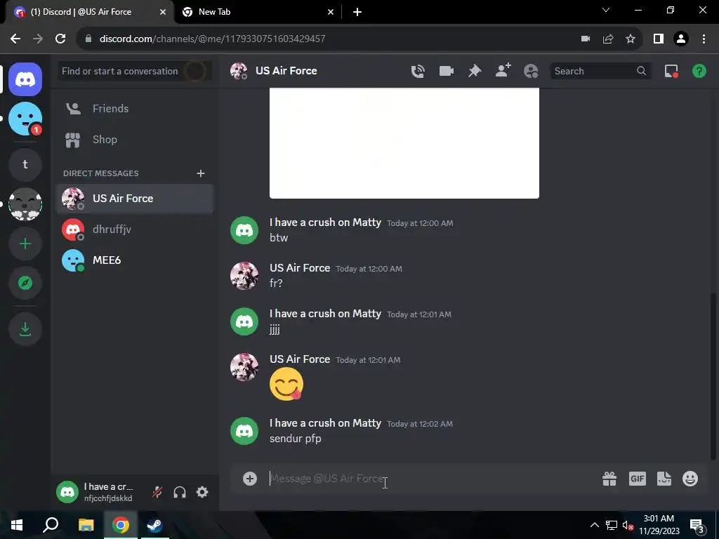The height and width of the screenshot is (539, 719).
Task: Click the user panel avatar and name
Action: [100, 492]
